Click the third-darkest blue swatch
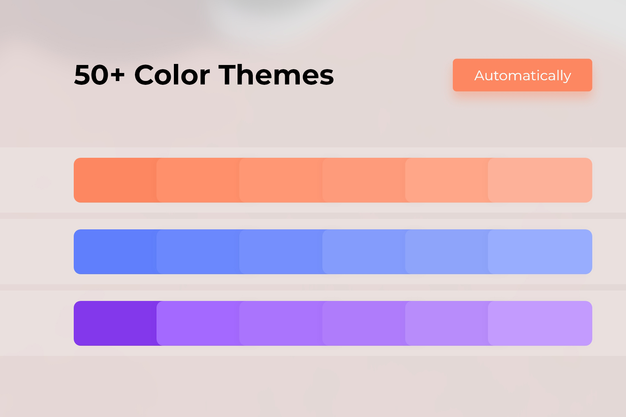The image size is (626, 417). tap(281, 252)
